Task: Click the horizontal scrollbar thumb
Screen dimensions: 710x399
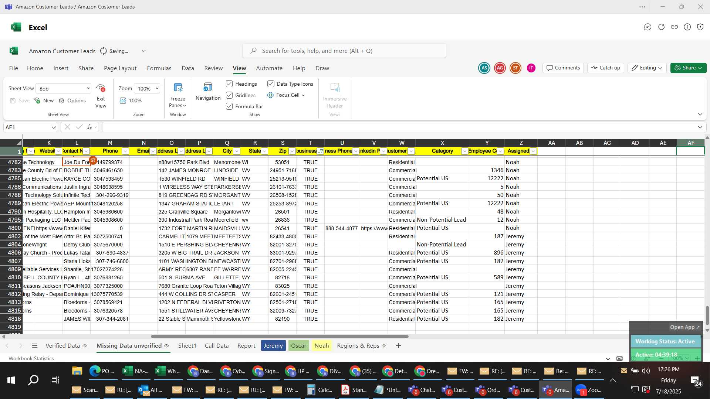Action: click(280, 337)
